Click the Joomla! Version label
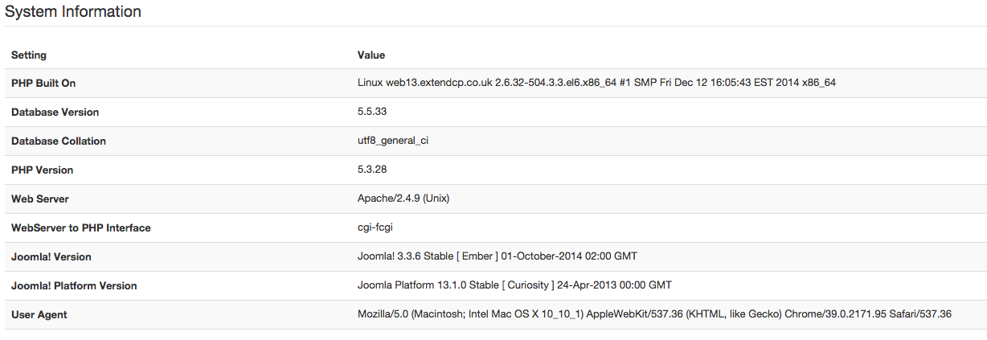 tap(51, 257)
